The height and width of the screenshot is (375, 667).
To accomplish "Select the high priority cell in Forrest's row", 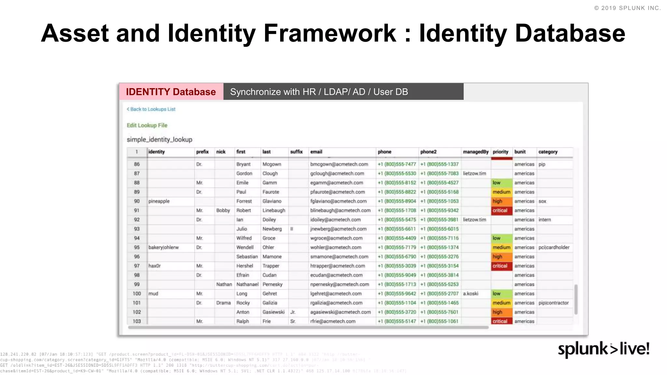I will point(502,201).
